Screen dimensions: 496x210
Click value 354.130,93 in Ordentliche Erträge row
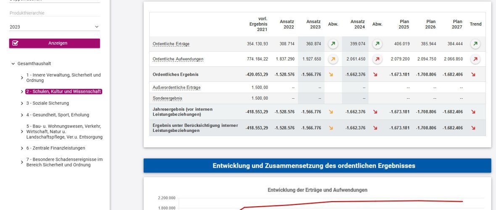point(257,44)
